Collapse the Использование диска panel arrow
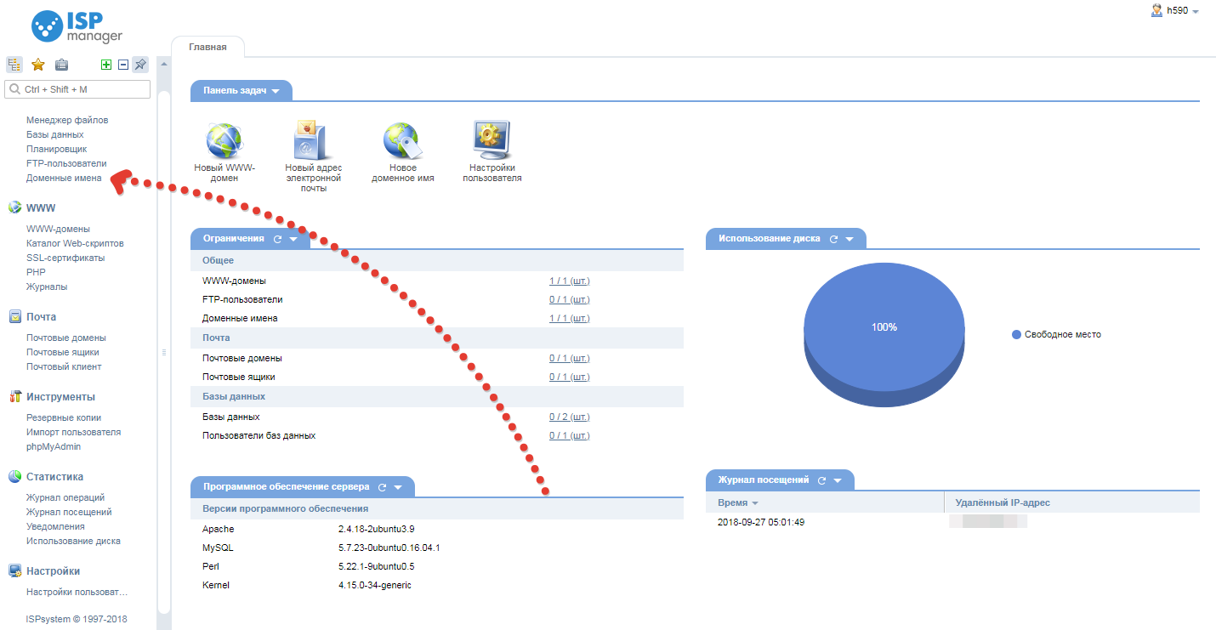Viewport: 1216px width, 630px height. [x=849, y=240]
